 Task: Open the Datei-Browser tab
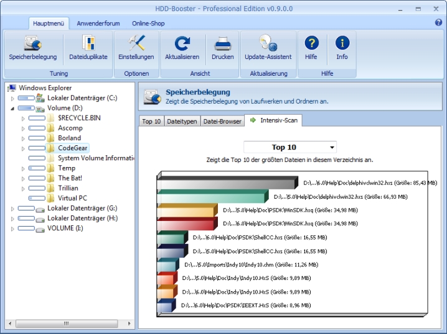click(222, 121)
